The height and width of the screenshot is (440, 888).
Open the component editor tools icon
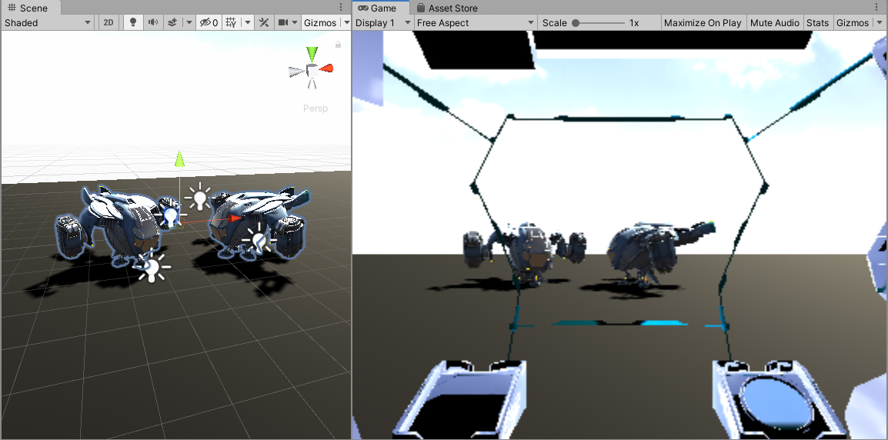(264, 22)
